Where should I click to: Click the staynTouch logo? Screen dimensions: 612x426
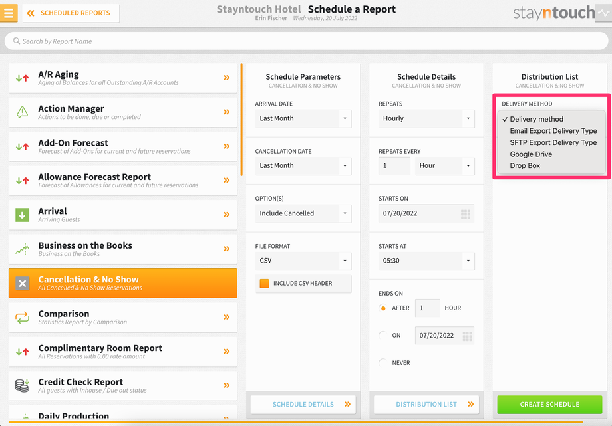coord(554,13)
